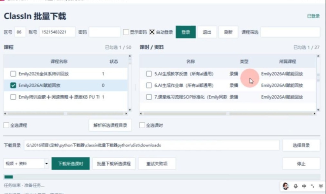
Task: Click the punctuation mode icon
Action: (312, 186)
